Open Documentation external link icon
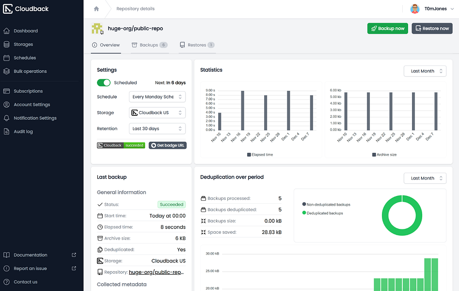 [x=74, y=255]
